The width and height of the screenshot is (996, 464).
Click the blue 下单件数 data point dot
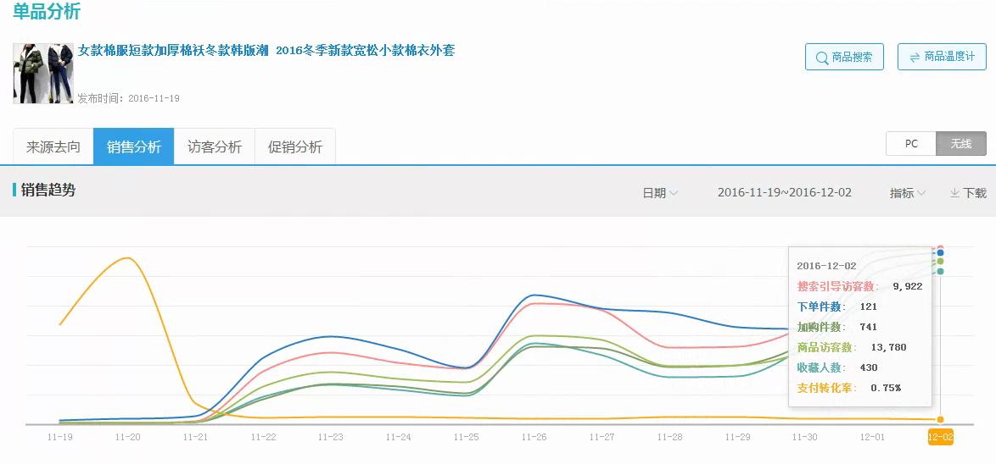click(940, 253)
